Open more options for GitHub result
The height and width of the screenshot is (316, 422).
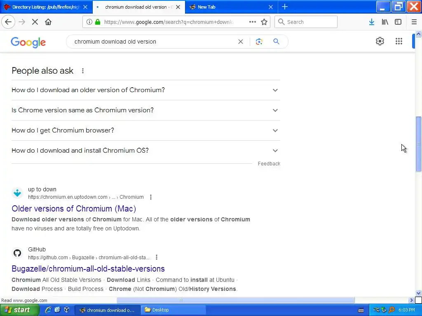coord(156,258)
